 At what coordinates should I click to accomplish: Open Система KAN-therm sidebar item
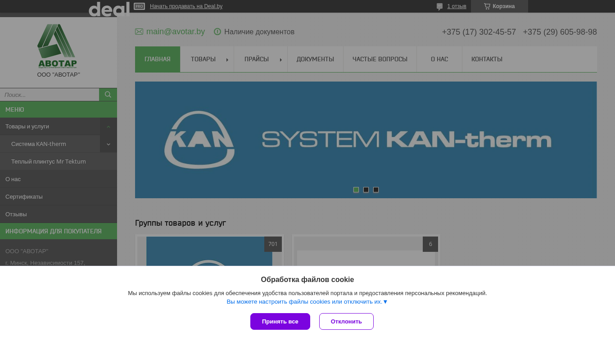[x=50, y=144]
